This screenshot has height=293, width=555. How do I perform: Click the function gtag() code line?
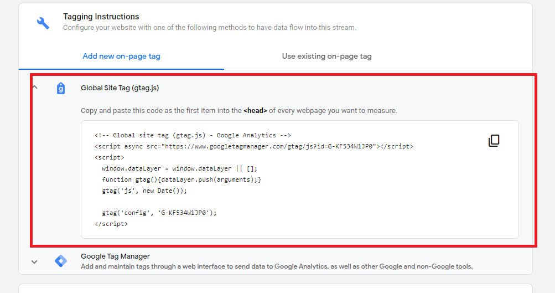[x=181, y=179]
